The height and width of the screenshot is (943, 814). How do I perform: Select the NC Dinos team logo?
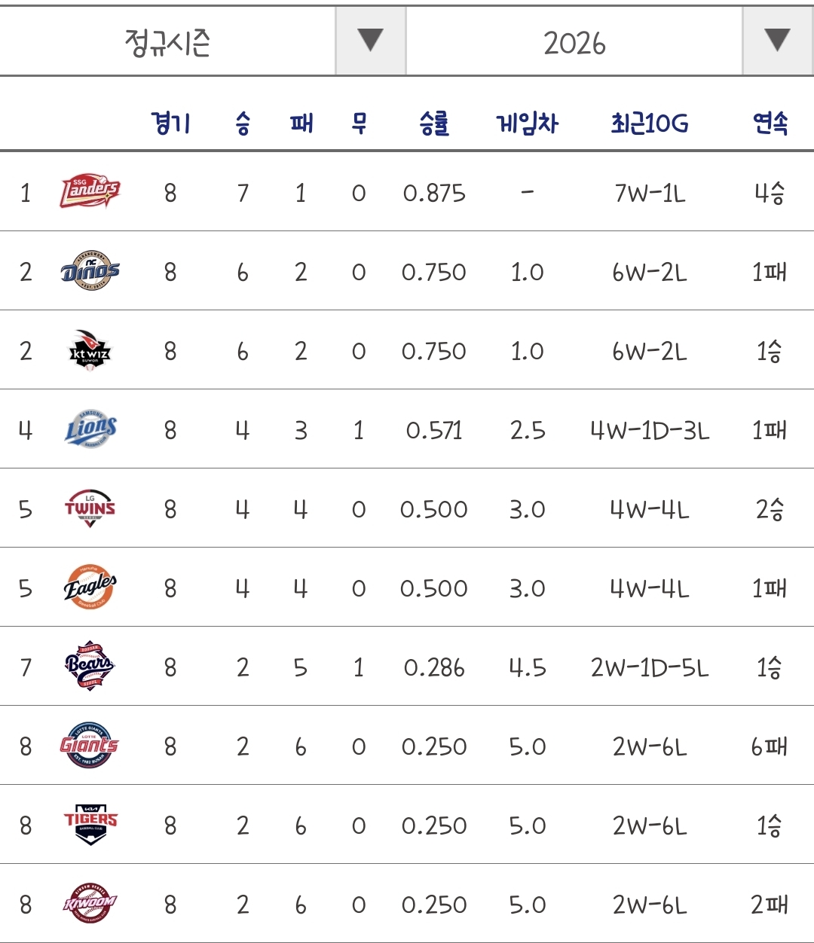point(90,271)
